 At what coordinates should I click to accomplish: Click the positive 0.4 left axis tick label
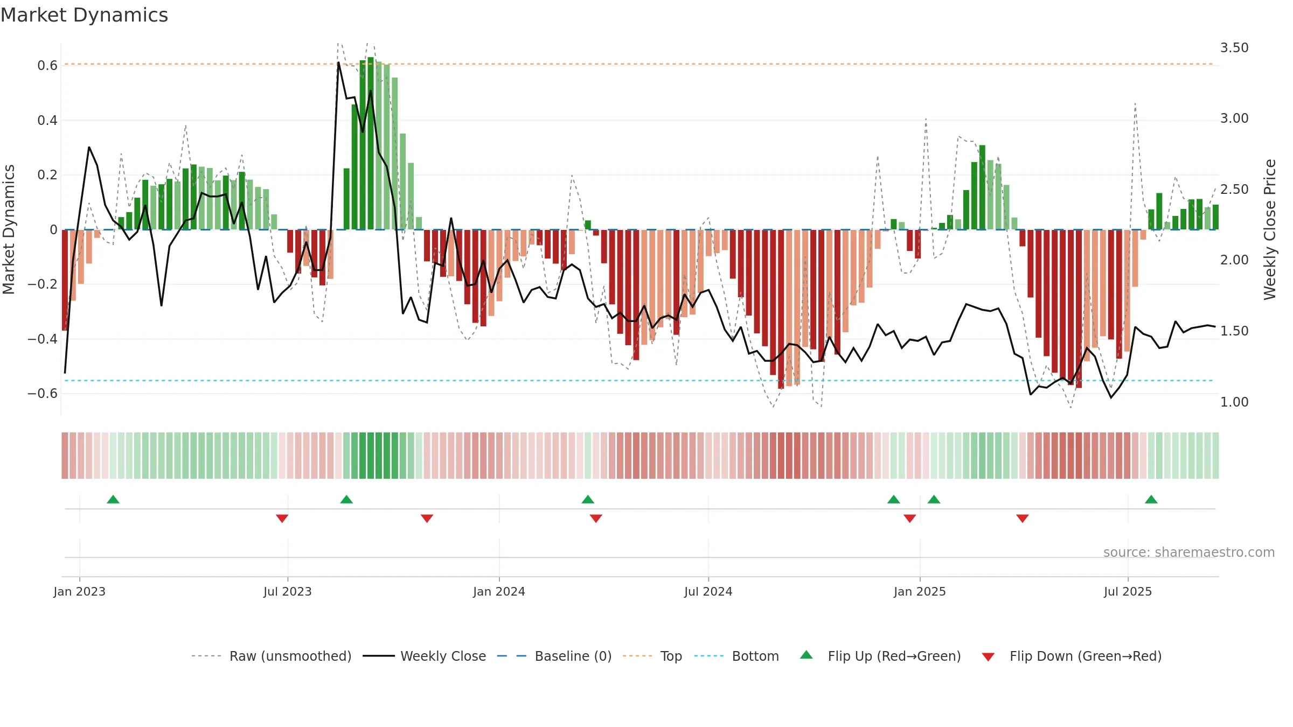click(x=47, y=121)
